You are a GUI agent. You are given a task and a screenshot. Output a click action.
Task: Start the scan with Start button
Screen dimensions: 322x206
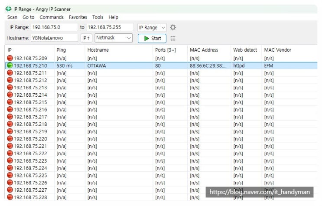click(152, 39)
